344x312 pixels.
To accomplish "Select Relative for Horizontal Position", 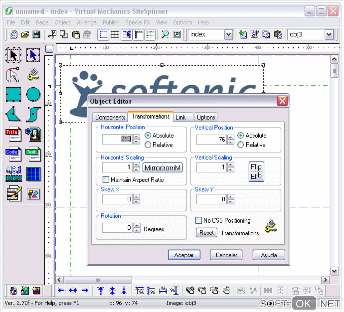I will (148, 145).
